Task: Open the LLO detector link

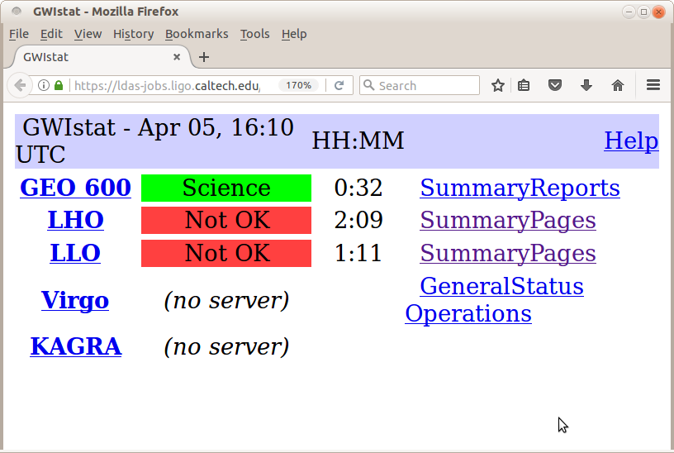Action: [x=75, y=253]
